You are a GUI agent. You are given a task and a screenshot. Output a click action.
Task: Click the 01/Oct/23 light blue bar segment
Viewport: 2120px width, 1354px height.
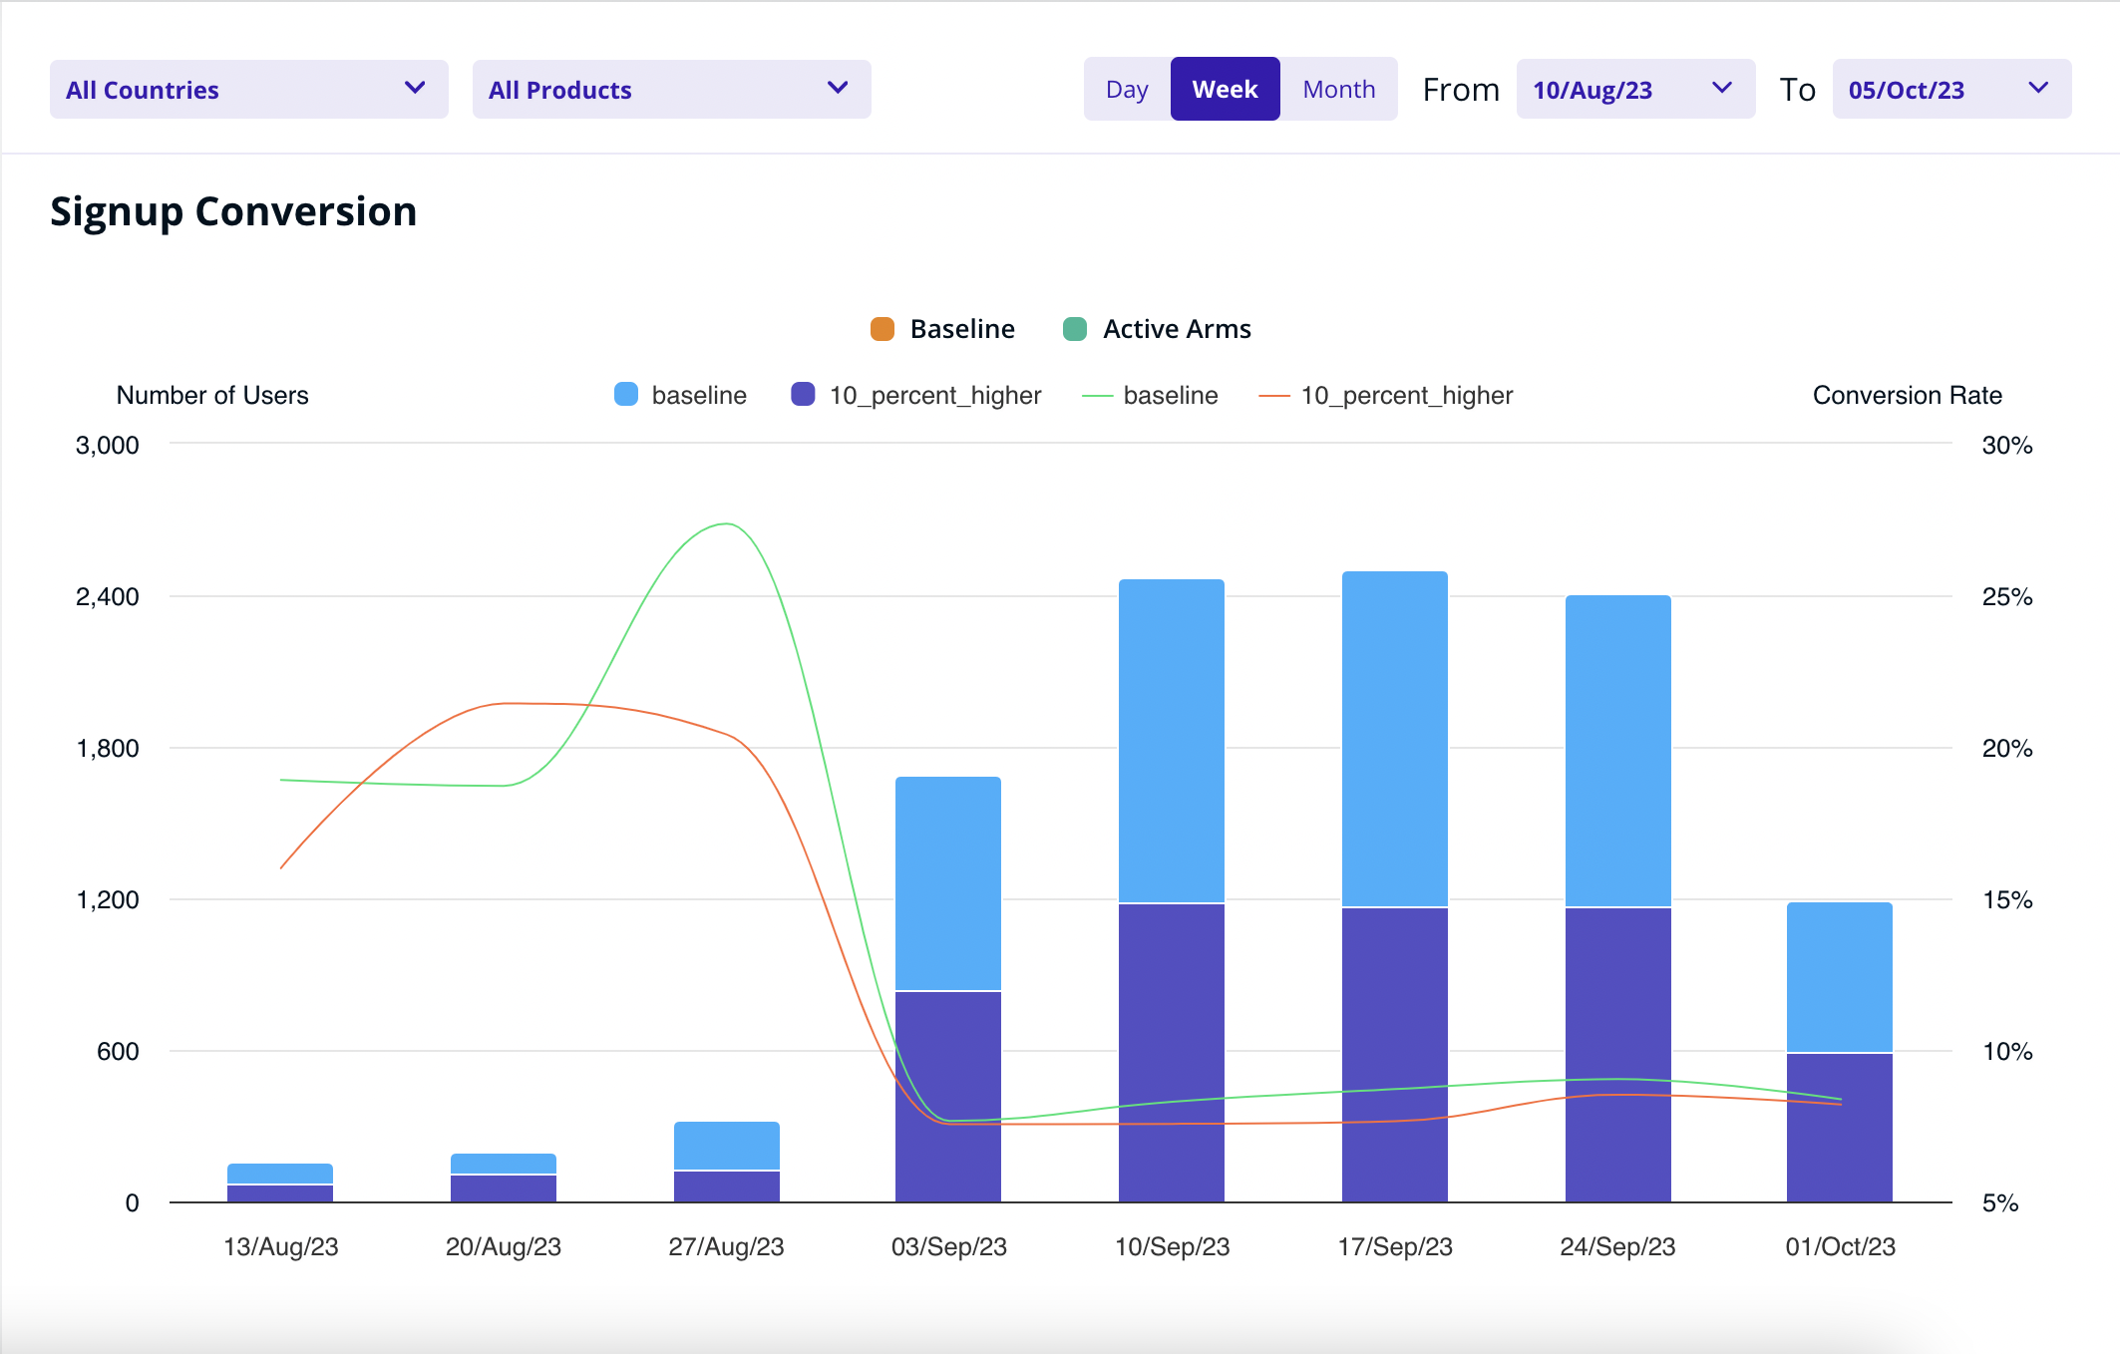[x=1839, y=977]
